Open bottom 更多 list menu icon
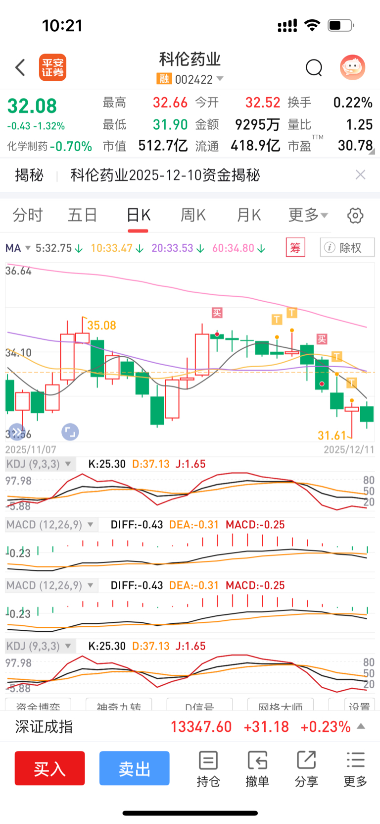The height and width of the screenshot is (824, 380). pos(355,769)
